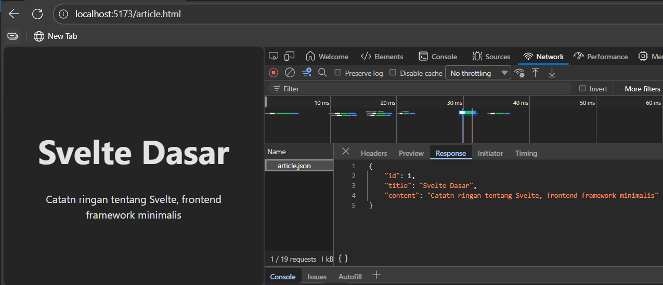The height and width of the screenshot is (285, 663).
Task: Switch to the Preview tab
Action: tap(411, 153)
